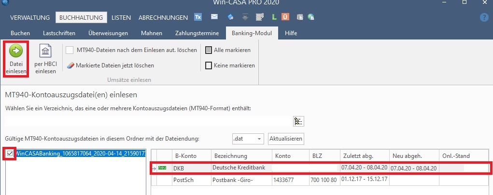Click the Aktualisieren button
This screenshot has height=195, width=493.
click(286, 139)
